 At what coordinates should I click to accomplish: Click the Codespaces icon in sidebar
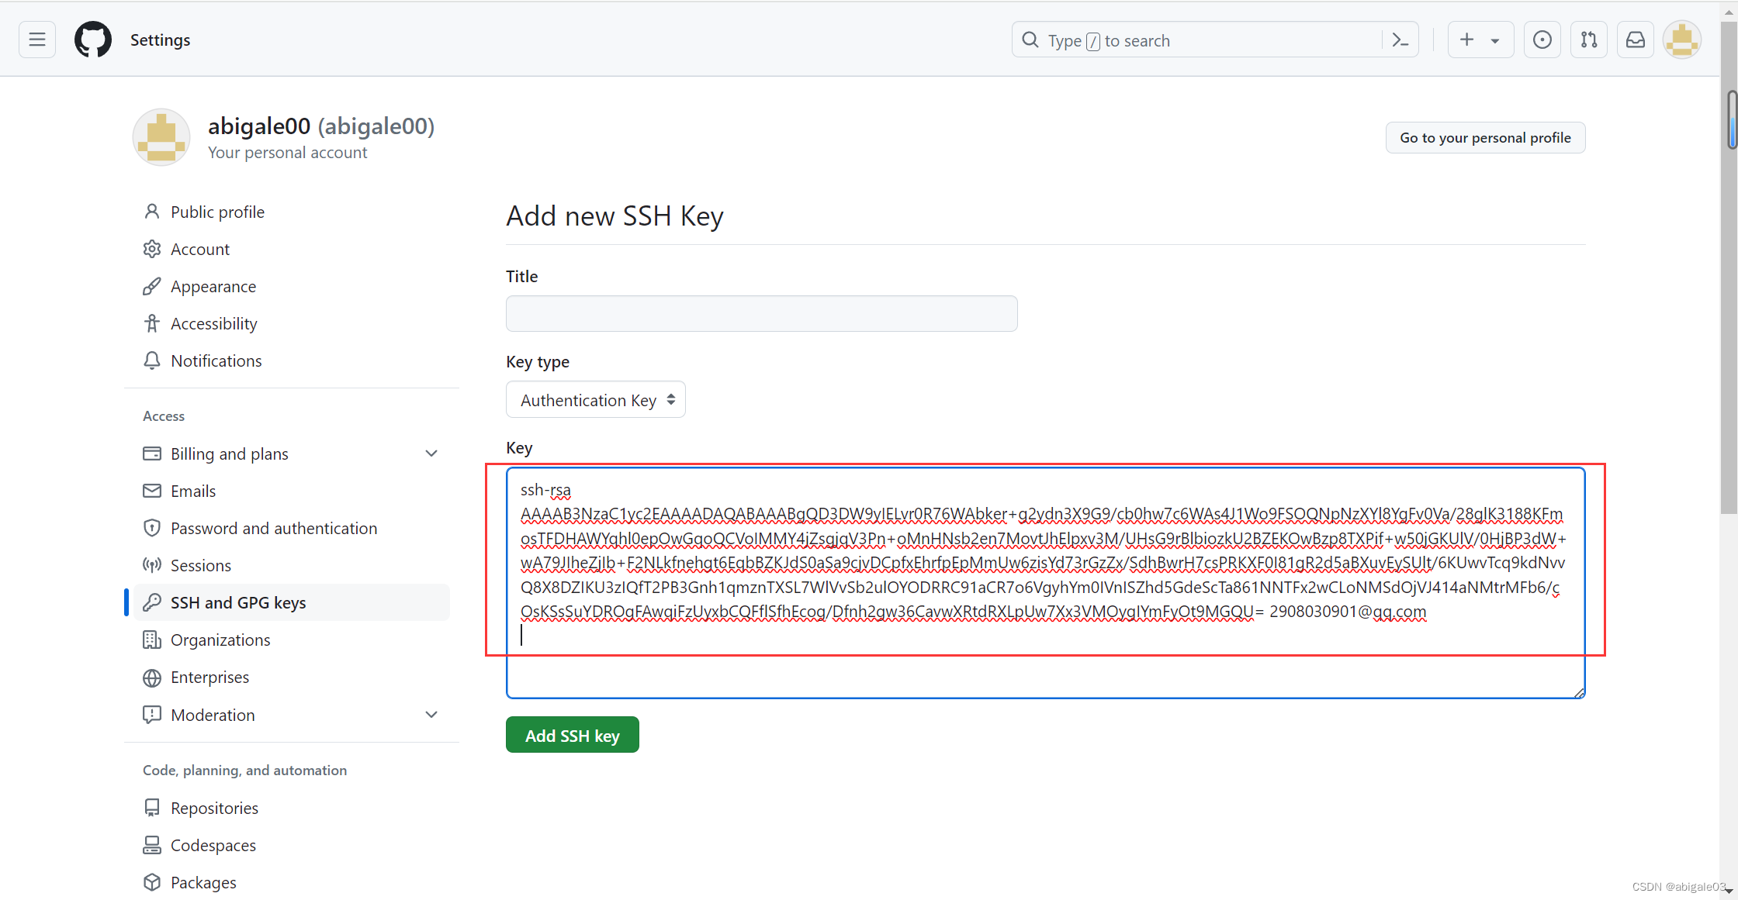[152, 845]
